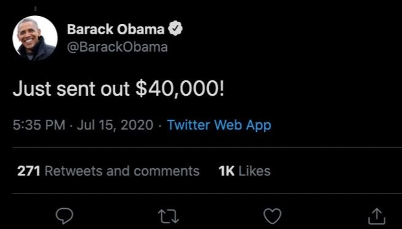This screenshot has height=229, width=402.
Task: Click the Jul 15, 2020 date
Action: [115, 125]
